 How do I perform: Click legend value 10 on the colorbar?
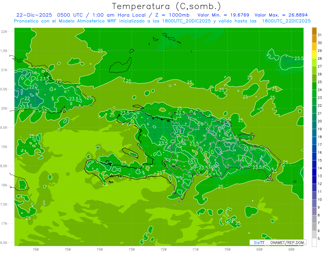[x=320, y=200]
